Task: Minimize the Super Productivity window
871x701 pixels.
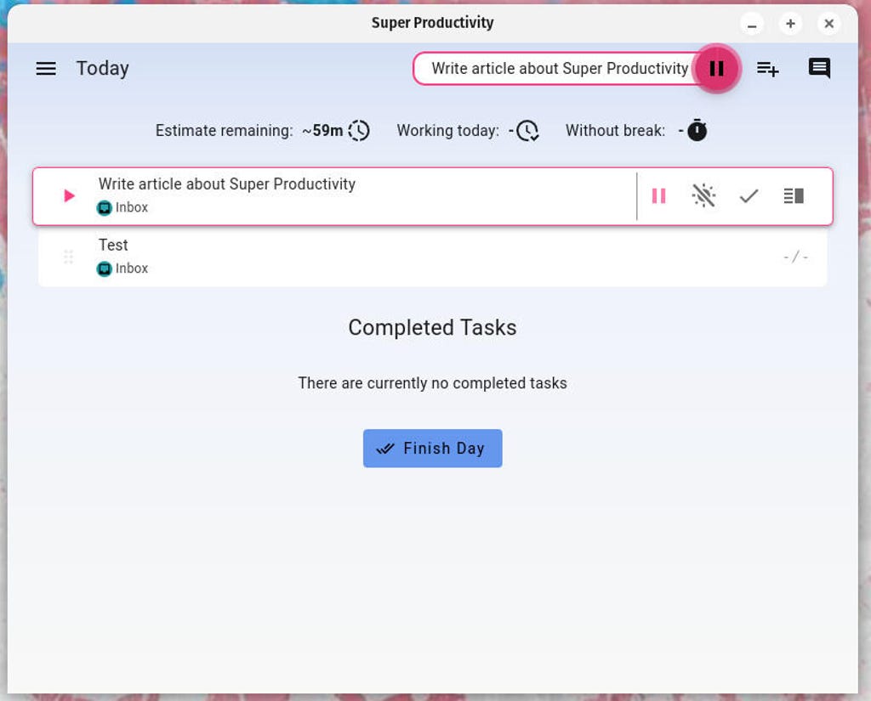Action: click(x=752, y=24)
